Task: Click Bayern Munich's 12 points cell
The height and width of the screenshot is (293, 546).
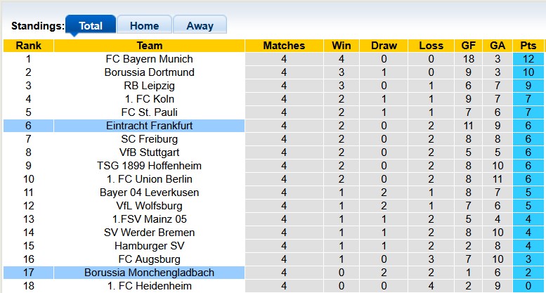Action: [528, 59]
